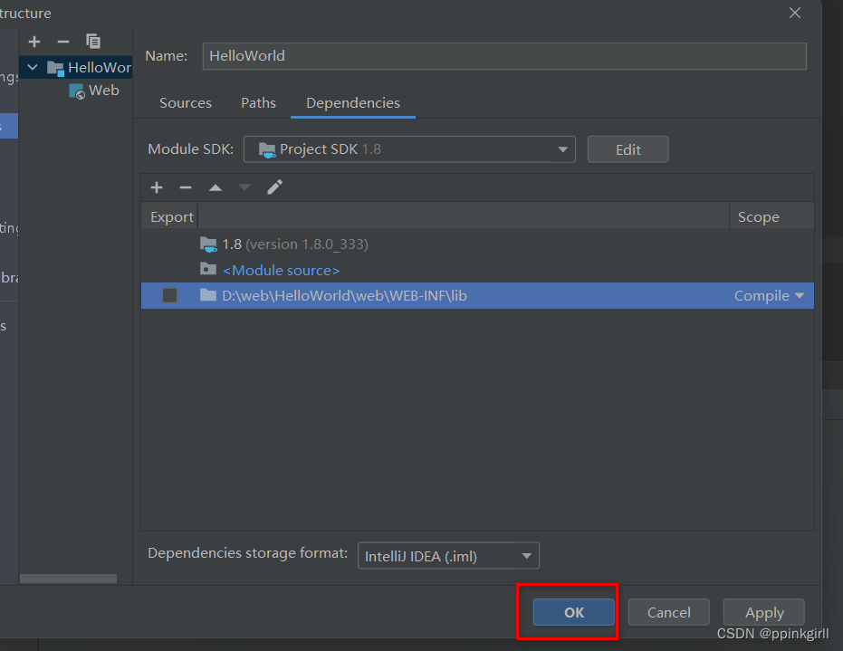Click the Web facet icon
Image resolution: width=843 pixels, height=651 pixels.
[x=77, y=91]
